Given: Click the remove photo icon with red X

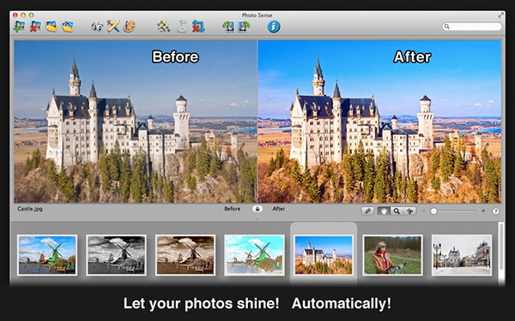Looking at the screenshot, I should click(35, 27).
